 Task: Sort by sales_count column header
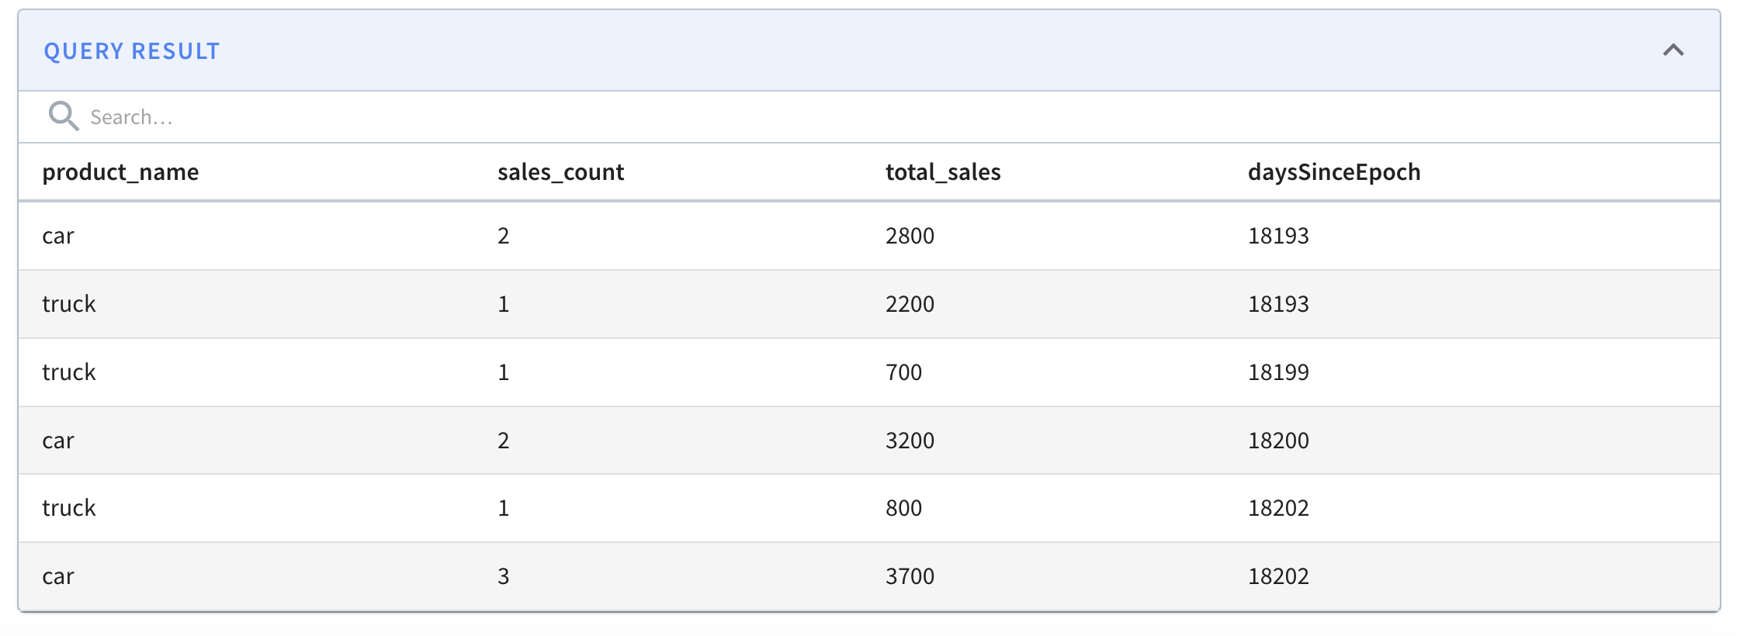coord(560,172)
